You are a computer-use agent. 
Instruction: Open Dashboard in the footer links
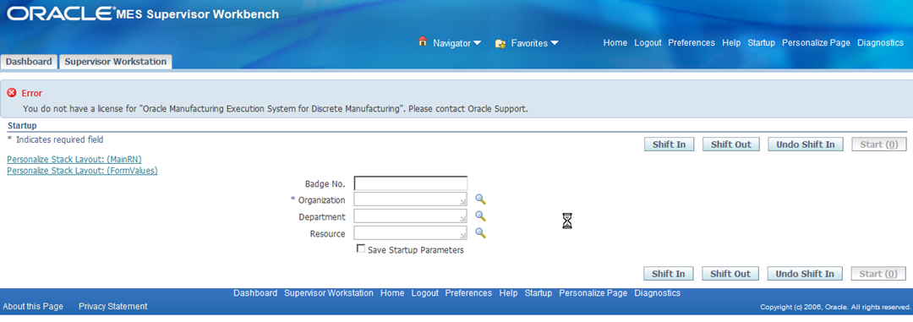pyautogui.click(x=255, y=293)
